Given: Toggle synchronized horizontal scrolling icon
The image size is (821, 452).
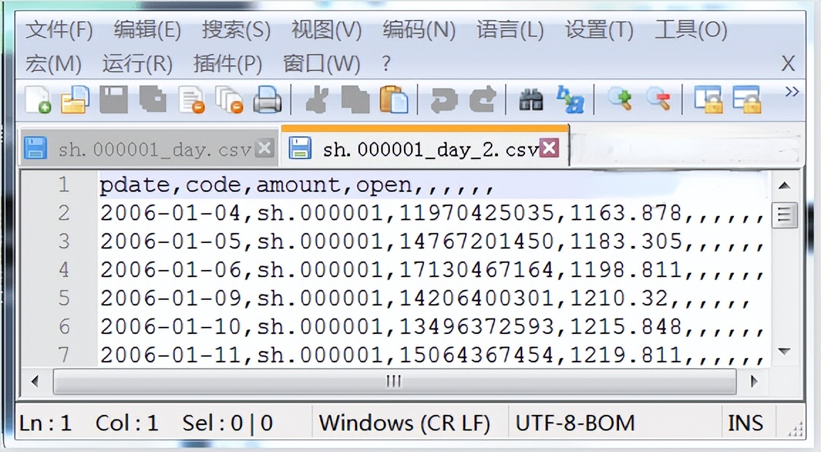Looking at the screenshot, I should pos(746,99).
